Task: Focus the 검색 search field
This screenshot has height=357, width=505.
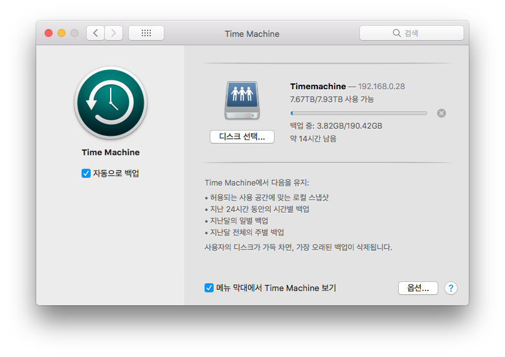Action: [x=412, y=33]
